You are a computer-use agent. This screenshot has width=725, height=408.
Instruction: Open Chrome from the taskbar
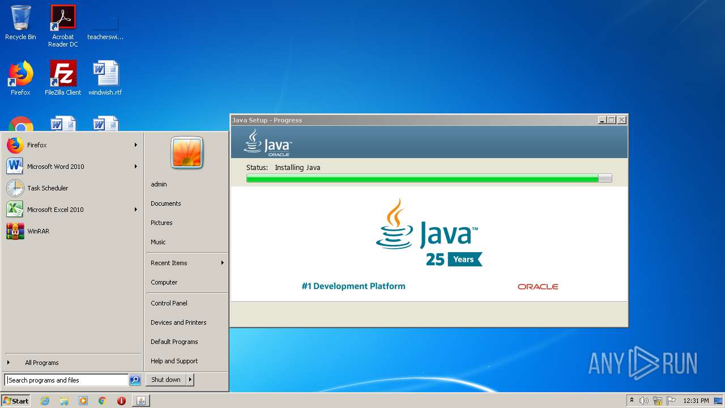[x=103, y=401]
